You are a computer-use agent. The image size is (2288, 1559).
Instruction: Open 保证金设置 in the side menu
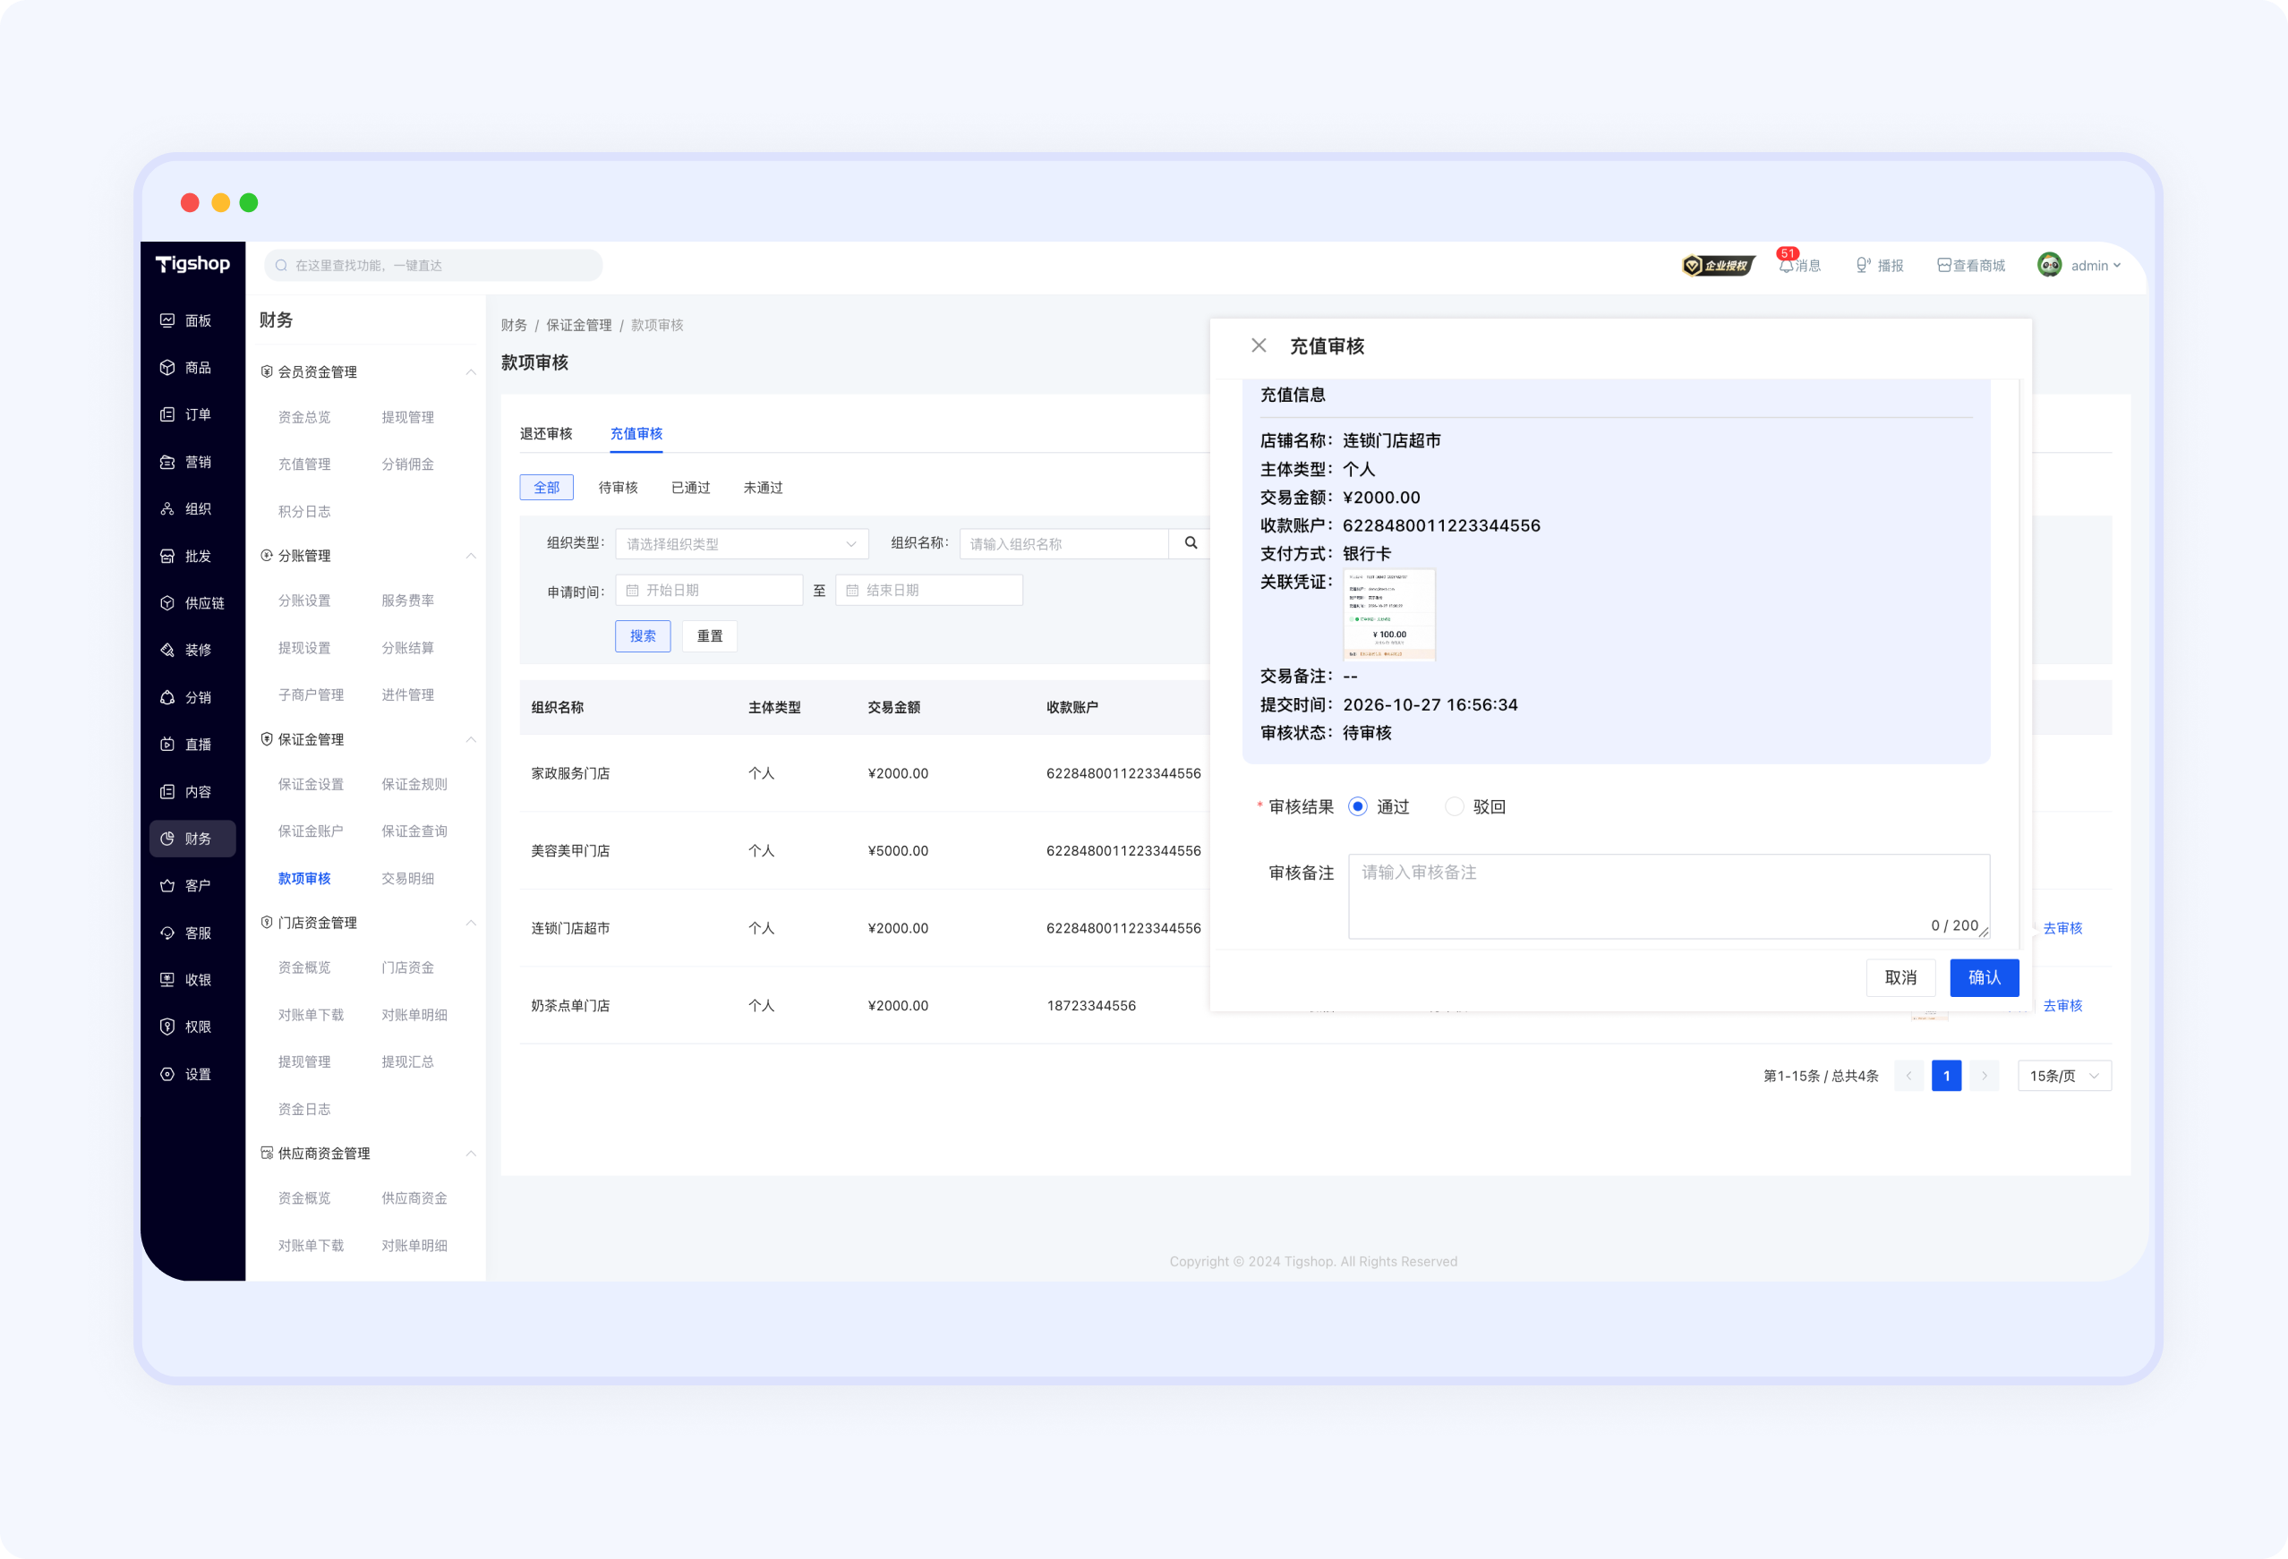pyautogui.click(x=312, y=784)
